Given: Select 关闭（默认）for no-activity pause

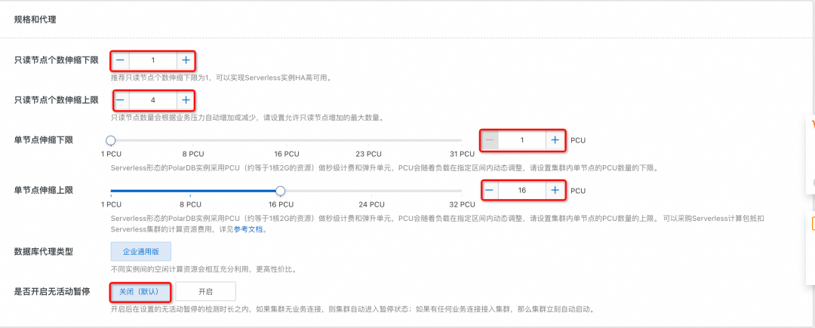Looking at the screenshot, I should (x=140, y=292).
